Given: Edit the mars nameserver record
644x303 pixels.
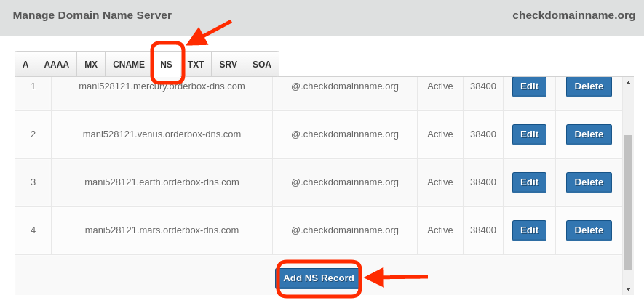Looking at the screenshot, I should click(x=530, y=230).
